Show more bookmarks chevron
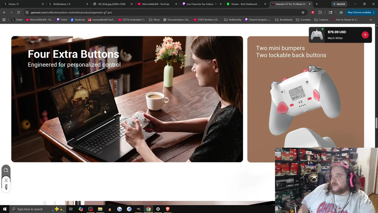378x213 pixels. (371, 20)
